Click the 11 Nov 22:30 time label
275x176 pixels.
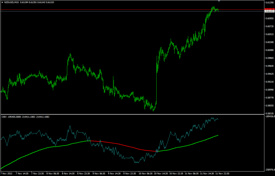(222, 173)
